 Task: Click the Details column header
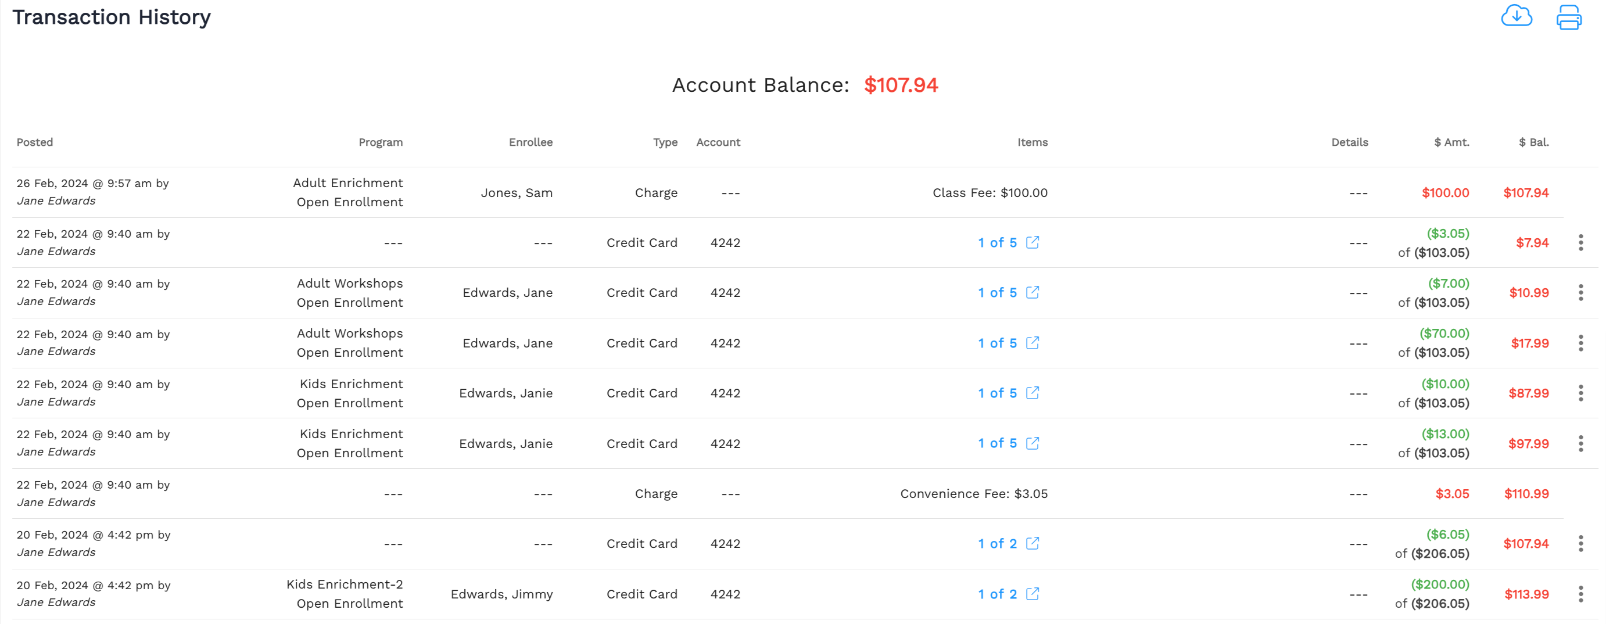1349,142
